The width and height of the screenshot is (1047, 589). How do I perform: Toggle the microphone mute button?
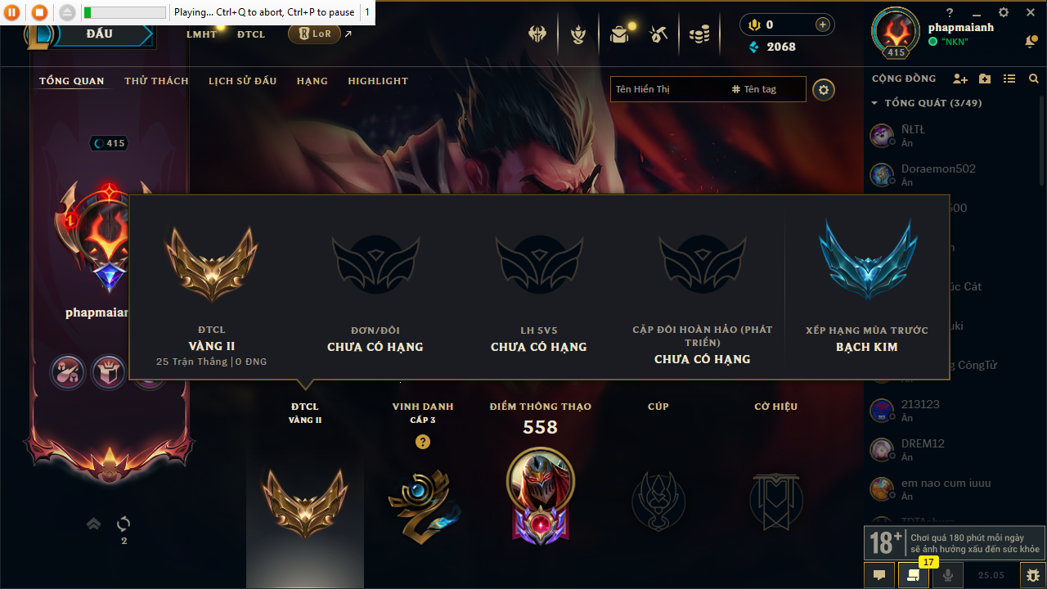(948, 575)
